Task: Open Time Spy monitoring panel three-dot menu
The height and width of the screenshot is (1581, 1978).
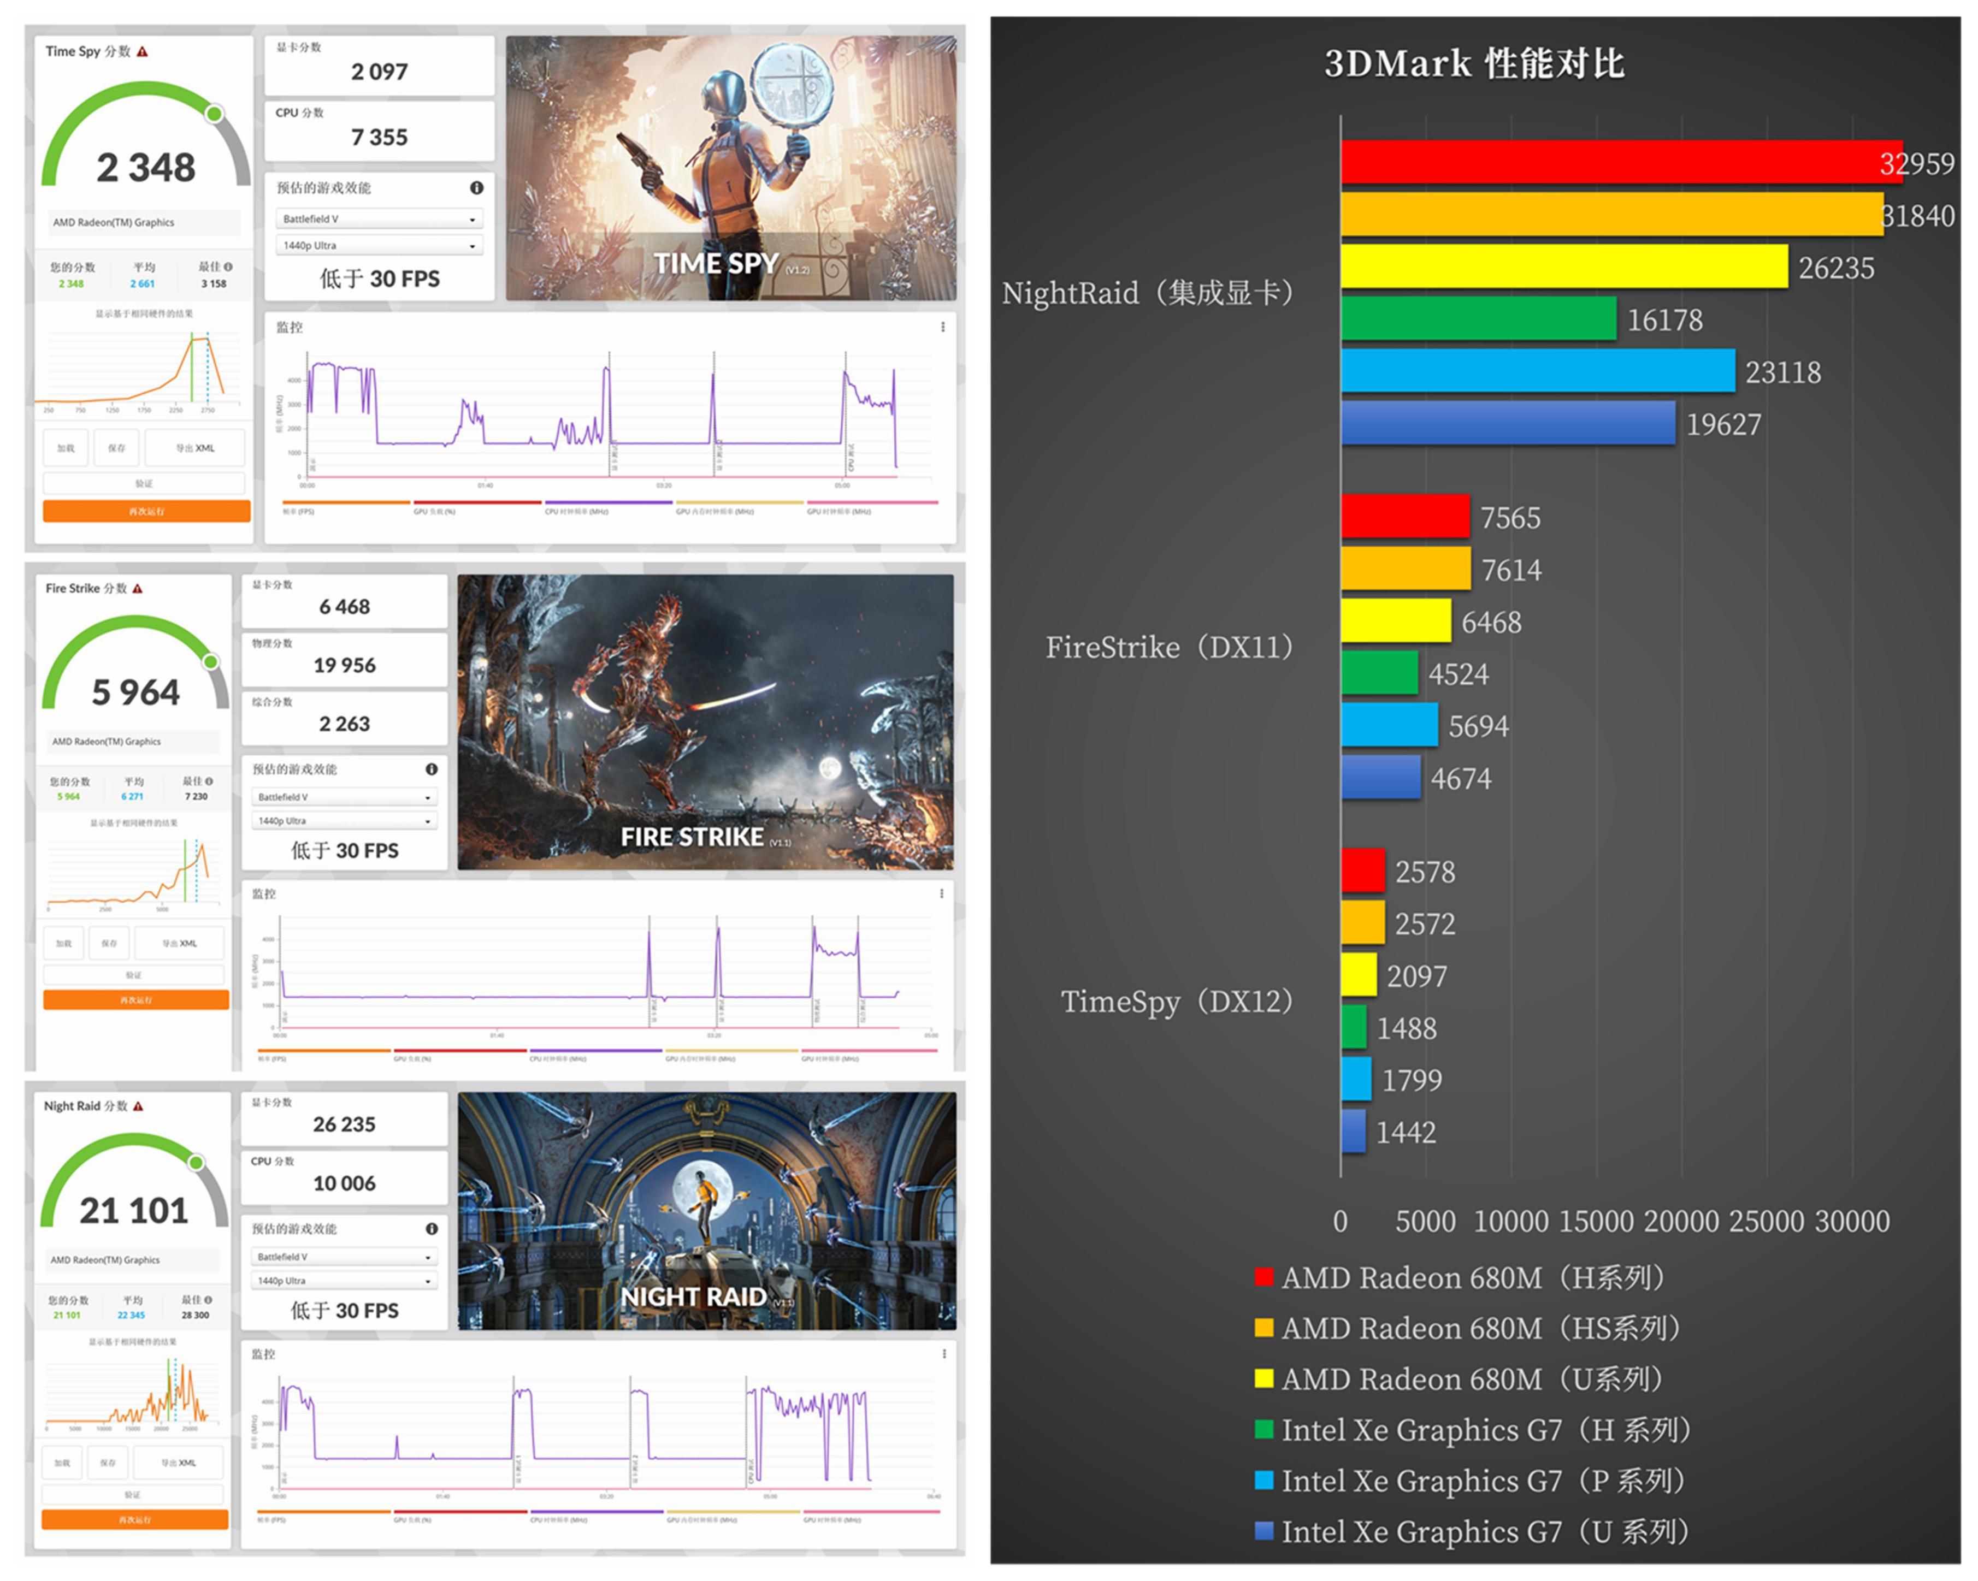Action: [x=942, y=327]
